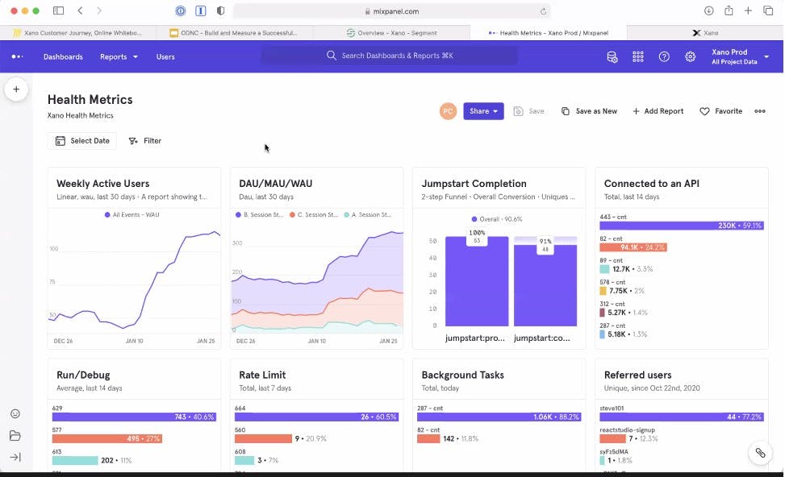The width and height of the screenshot is (785, 477).
Task: Click the Search Dashboards & Reports field
Action: [x=390, y=56]
